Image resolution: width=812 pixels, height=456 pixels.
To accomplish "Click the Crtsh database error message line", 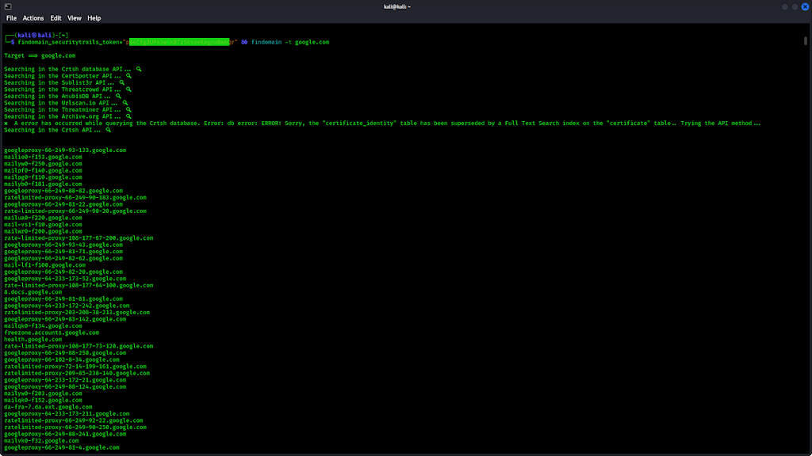I will [382, 123].
